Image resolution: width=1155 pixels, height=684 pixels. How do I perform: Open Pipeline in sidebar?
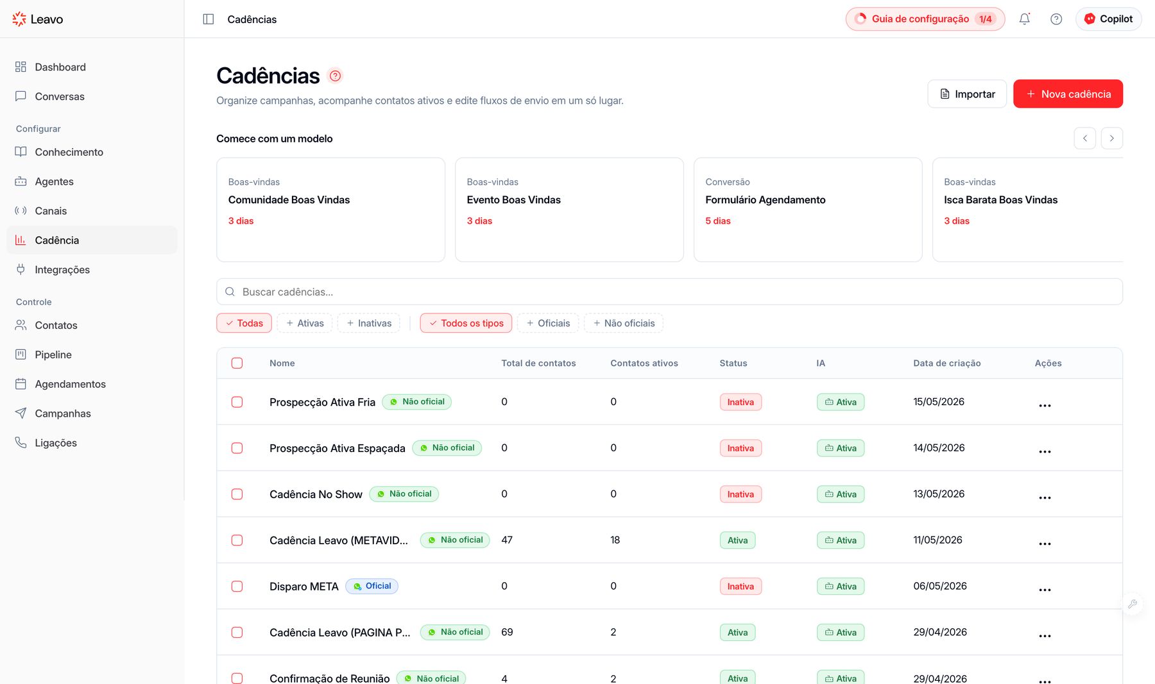[x=92, y=355]
